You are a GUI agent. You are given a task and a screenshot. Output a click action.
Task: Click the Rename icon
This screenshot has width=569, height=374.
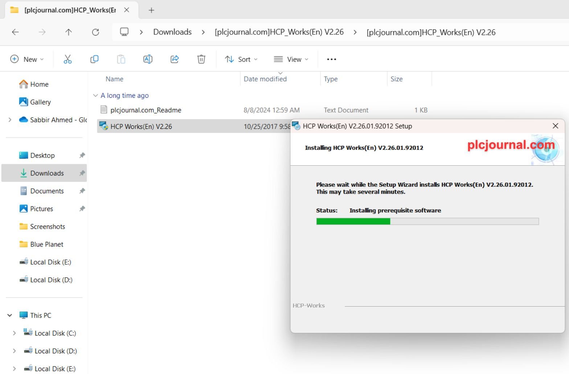(148, 59)
